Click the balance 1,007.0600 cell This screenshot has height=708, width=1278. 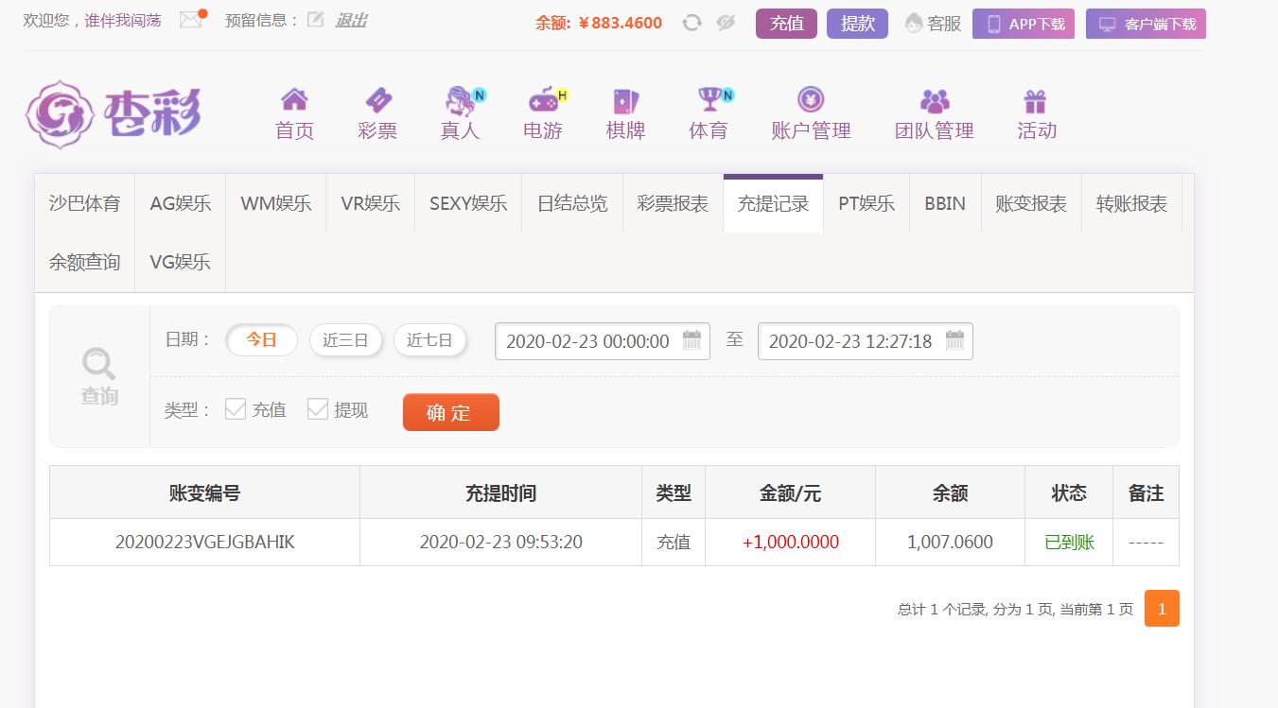coord(950,543)
